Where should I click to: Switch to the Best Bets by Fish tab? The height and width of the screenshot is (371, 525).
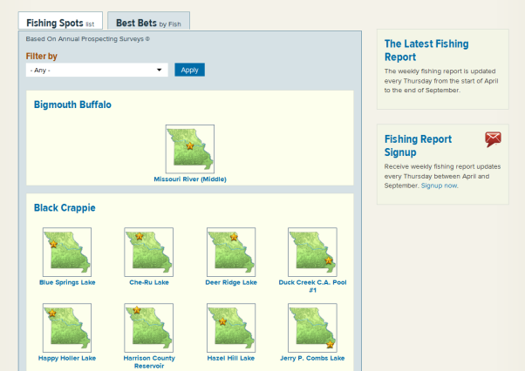coord(148,23)
